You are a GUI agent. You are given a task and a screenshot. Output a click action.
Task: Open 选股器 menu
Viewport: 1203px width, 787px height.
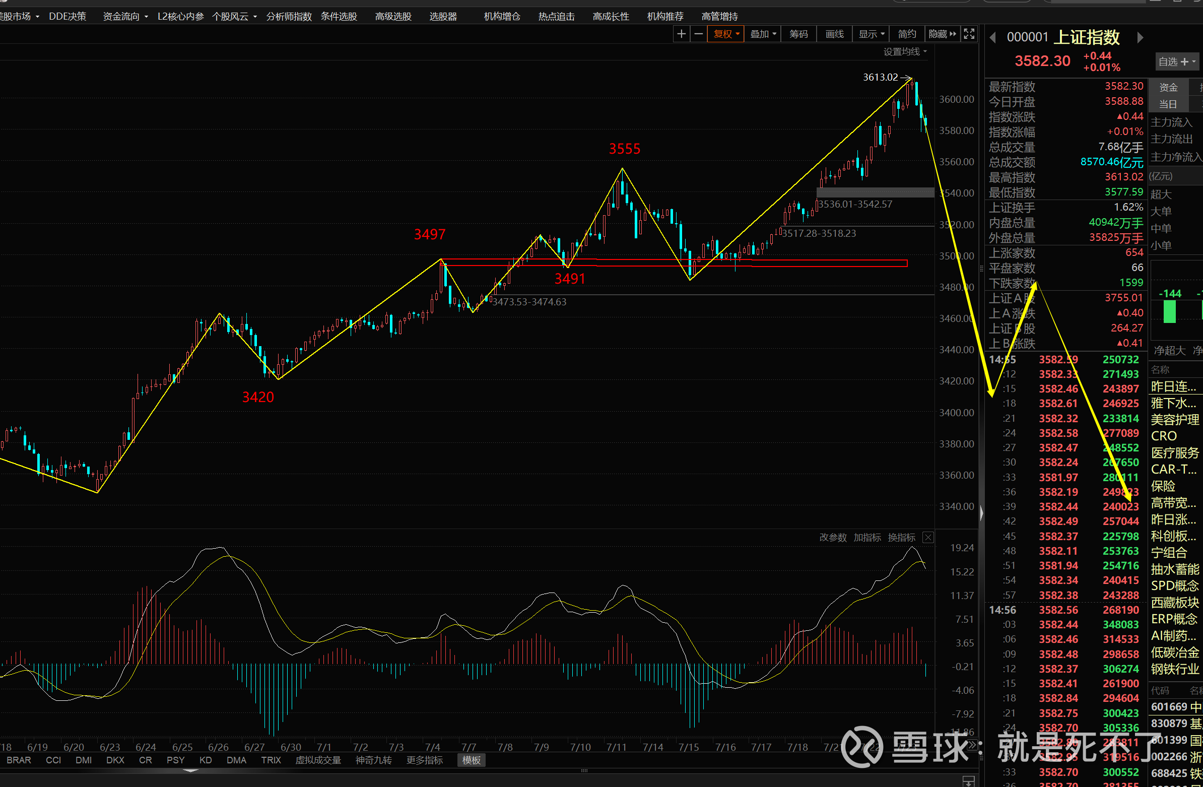click(443, 16)
